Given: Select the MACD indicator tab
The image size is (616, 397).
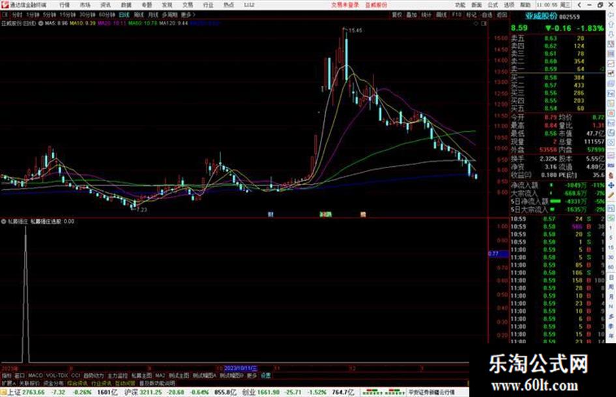Looking at the screenshot, I should [35, 375].
